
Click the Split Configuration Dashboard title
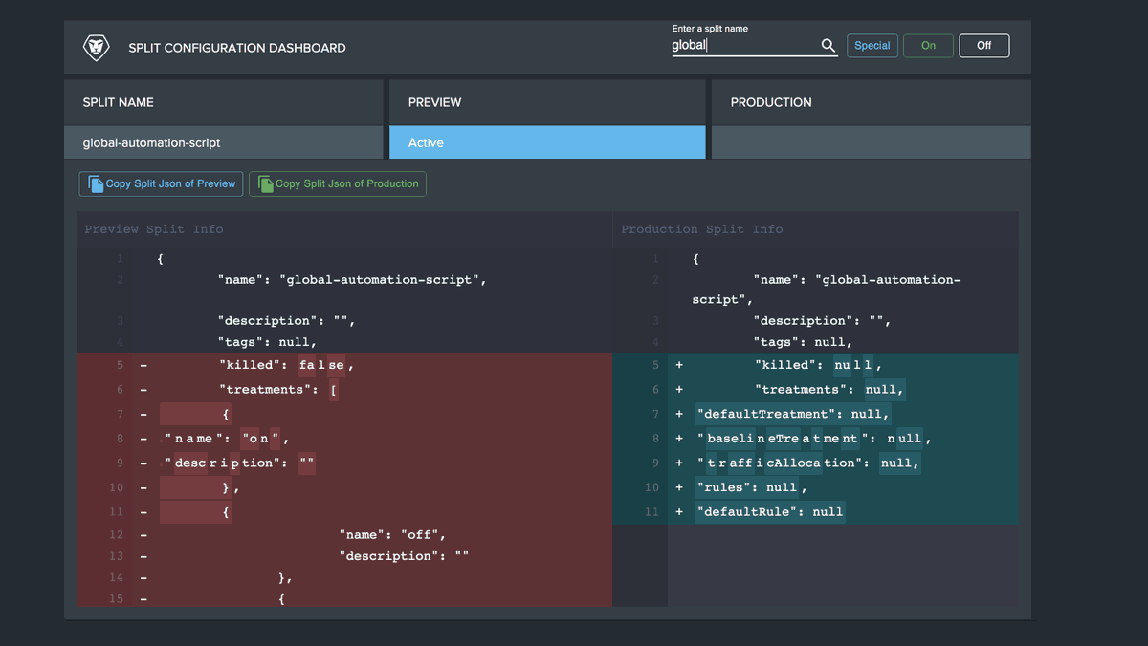click(x=237, y=48)
